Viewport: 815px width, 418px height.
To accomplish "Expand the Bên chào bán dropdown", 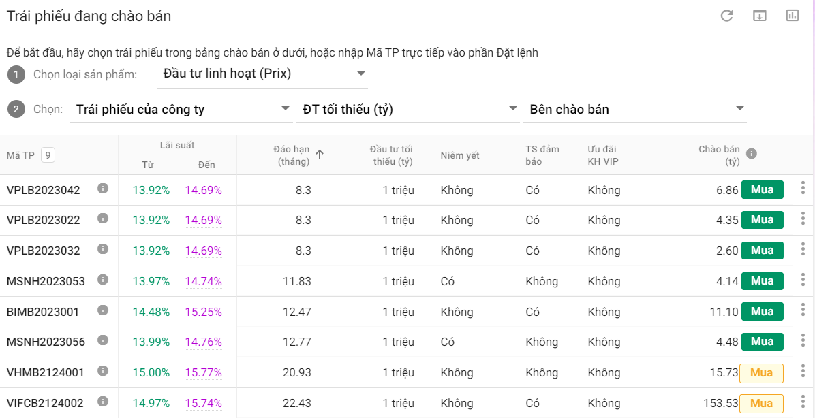I will tap(634, 110).
